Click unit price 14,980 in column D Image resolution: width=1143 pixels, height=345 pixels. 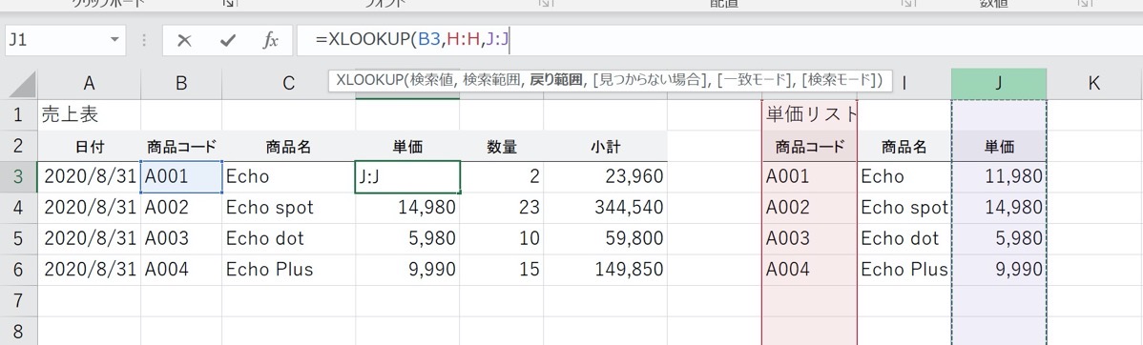pyautogui.click(x=407, y=208)
